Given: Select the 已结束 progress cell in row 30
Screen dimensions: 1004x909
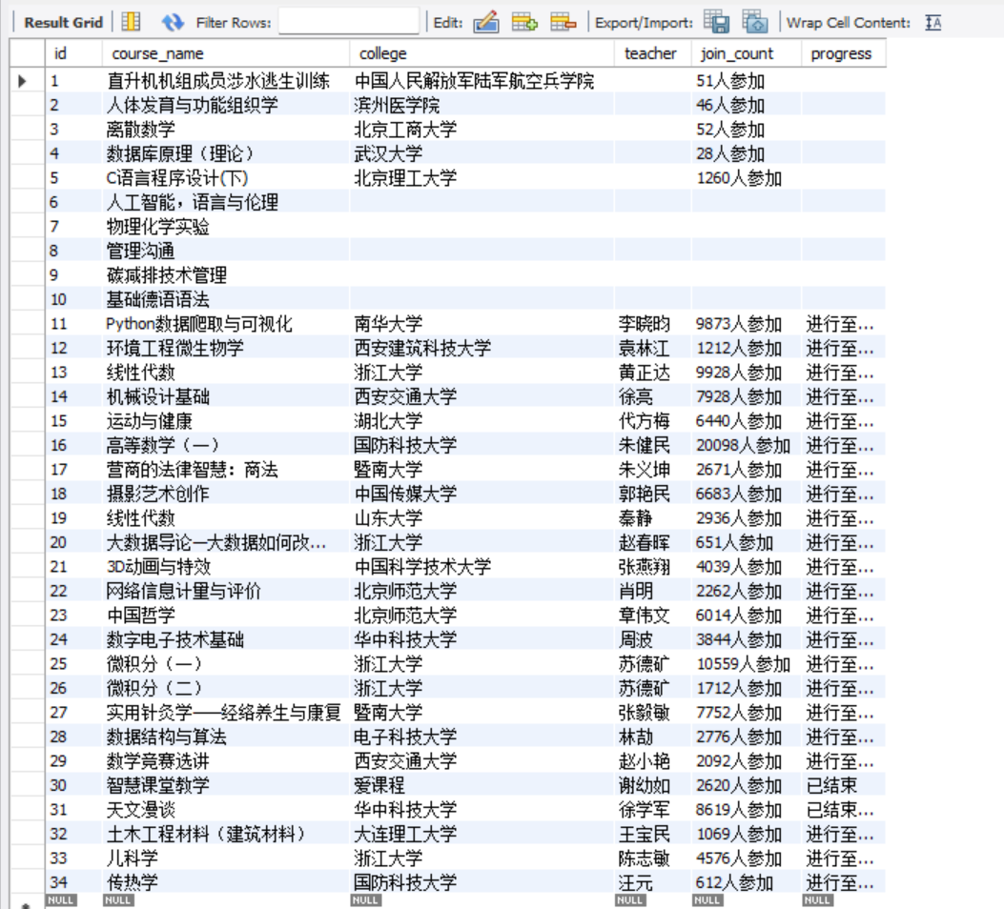Looking at the screenshot, I should pos(844,785).
